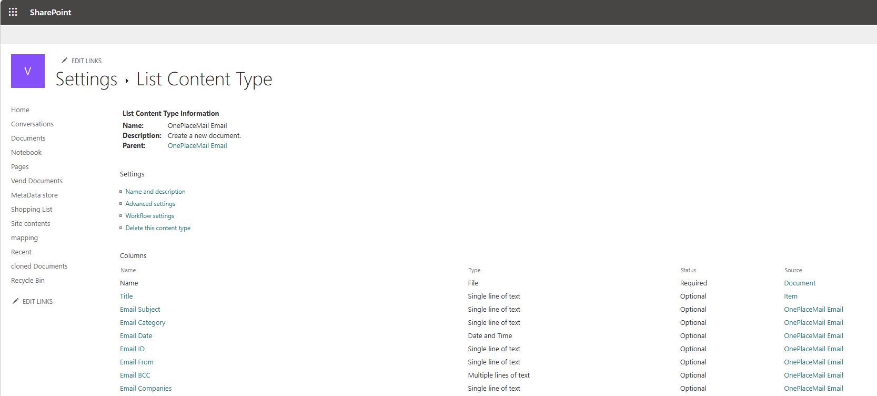877x396 pixels.
Task: Click the purple V site logo
Action: 28,71
